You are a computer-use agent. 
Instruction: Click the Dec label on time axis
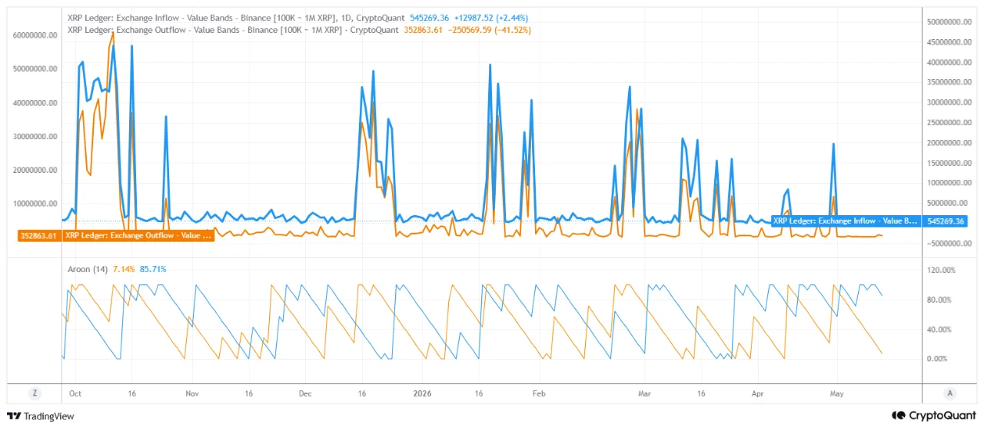coord(305,393)
